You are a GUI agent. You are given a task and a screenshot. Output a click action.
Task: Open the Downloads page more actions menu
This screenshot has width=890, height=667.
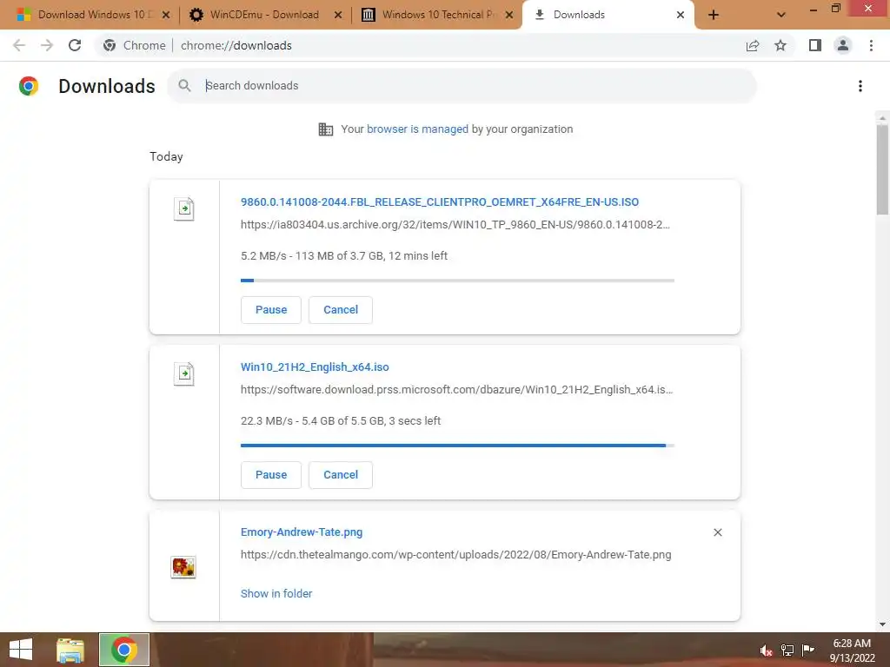(x=860, y=86)
